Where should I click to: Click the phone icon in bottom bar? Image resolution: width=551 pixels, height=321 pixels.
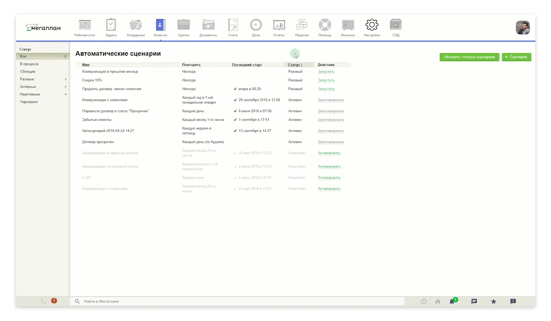click(43, 301)
